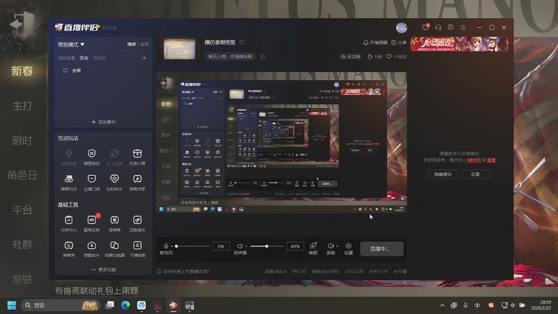The height and width of the screenshot is (314, 558).
Task: Open 主播口袋 tool
Action: click(x=91, y=183)
